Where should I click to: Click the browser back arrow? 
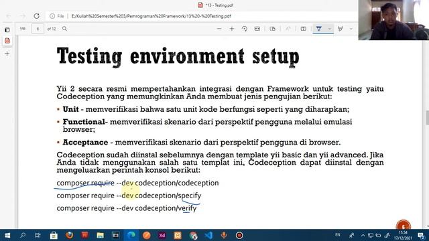[x=9, y=16]
